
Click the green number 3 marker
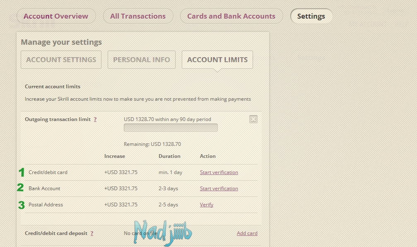click(x=21, y=204)
